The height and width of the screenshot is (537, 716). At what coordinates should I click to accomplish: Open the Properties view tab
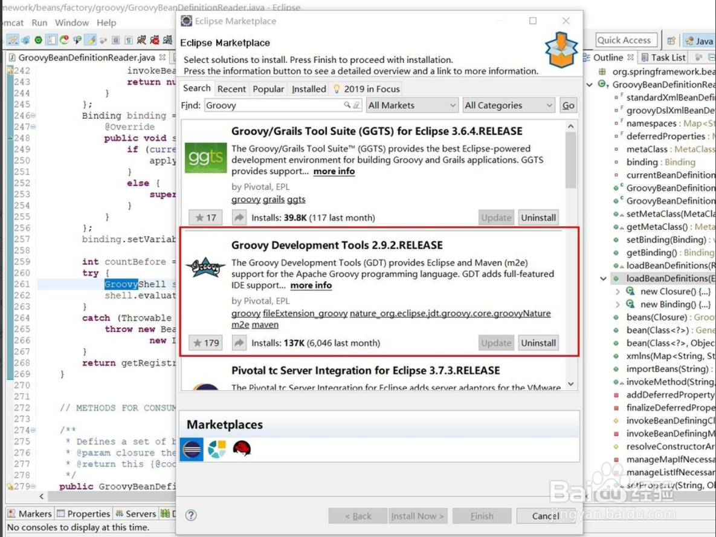[83, 513]
